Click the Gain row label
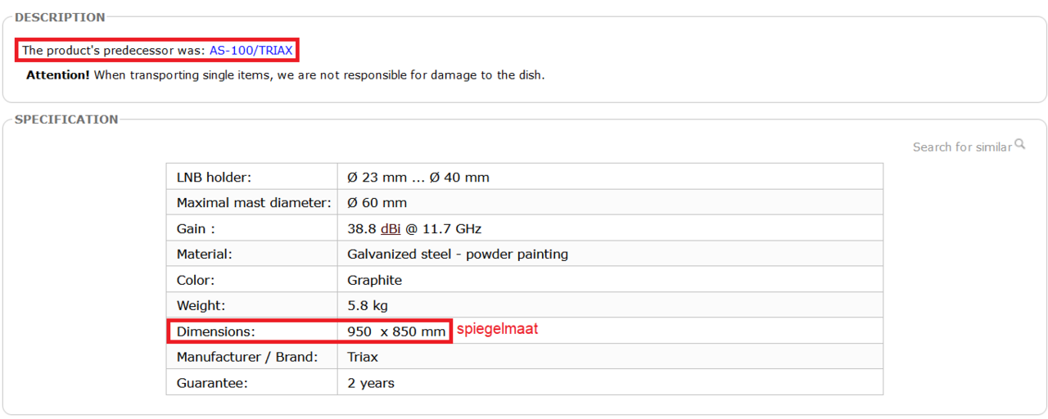This screenshot has width=1048, height=419. click(196, 228)
